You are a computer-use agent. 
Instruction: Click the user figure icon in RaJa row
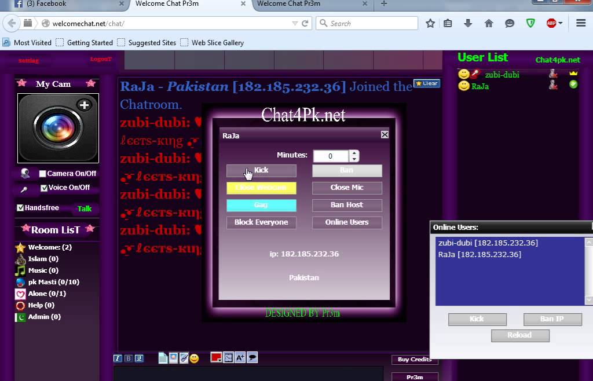[x=553, y=86]
